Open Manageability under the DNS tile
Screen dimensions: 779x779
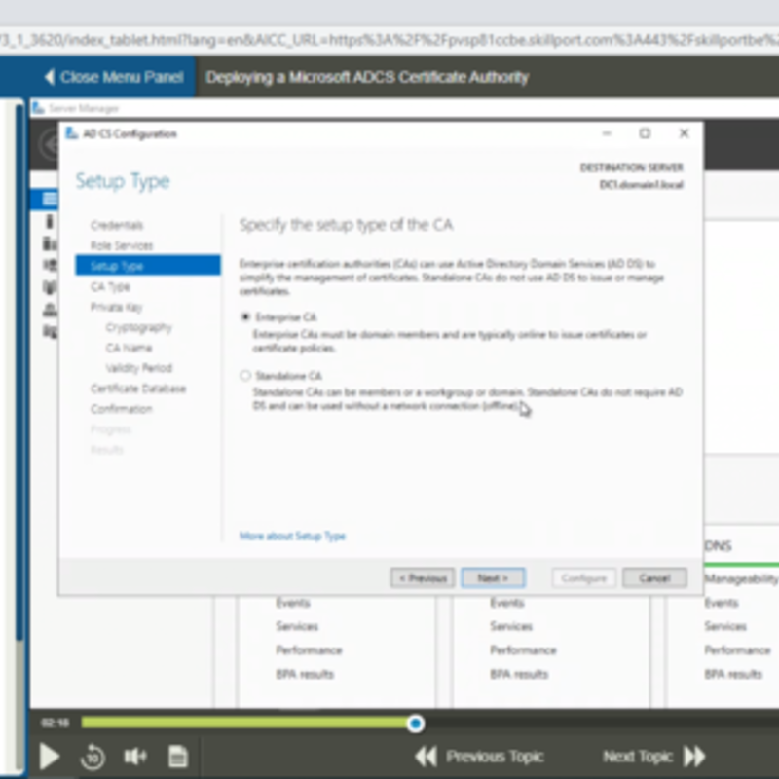click(x=741, y=578)
